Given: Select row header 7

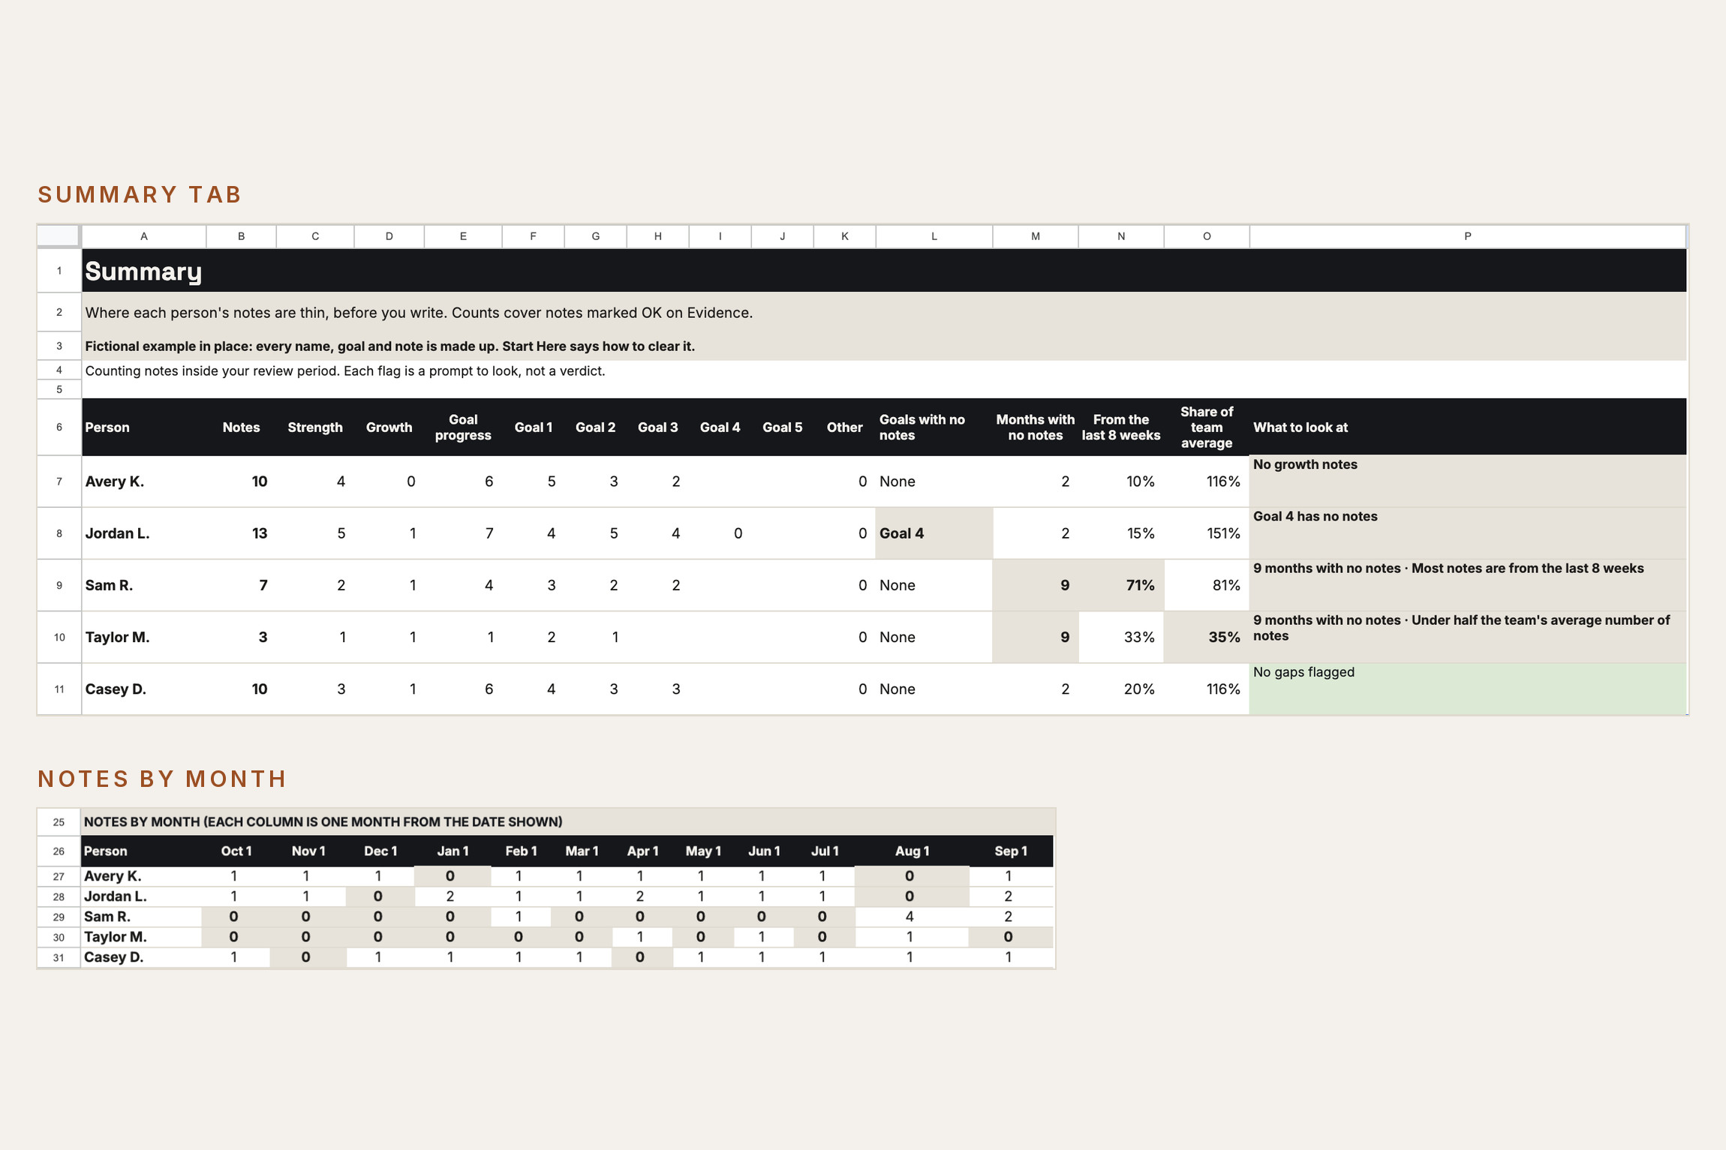Looking at the screenshot, I should (x=59, y=482).
